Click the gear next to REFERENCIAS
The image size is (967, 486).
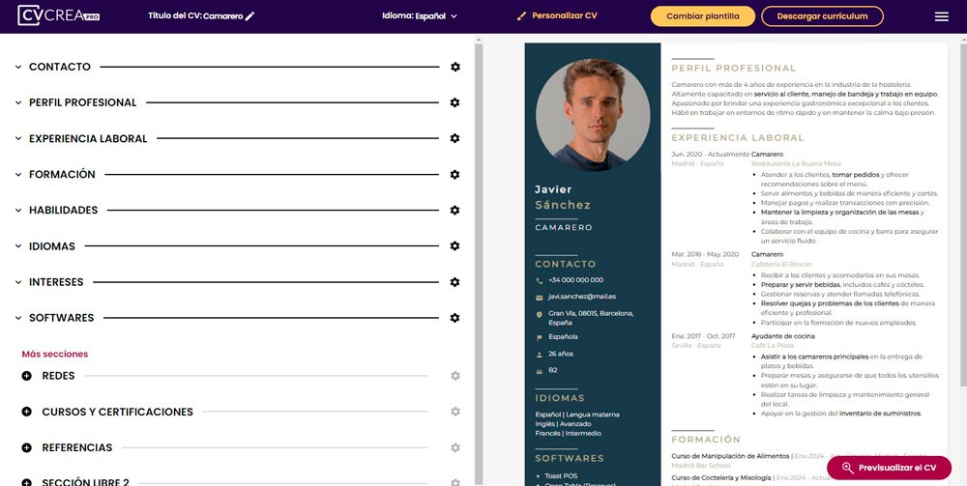click(455, 447)
